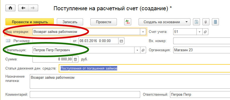230x100 pixels.
Task: Click the icon left of Рег.номер
Action: [8, 41]
